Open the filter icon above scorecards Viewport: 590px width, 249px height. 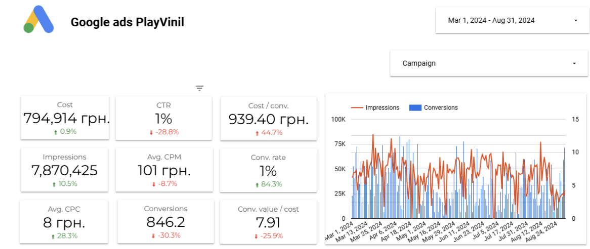199,88
